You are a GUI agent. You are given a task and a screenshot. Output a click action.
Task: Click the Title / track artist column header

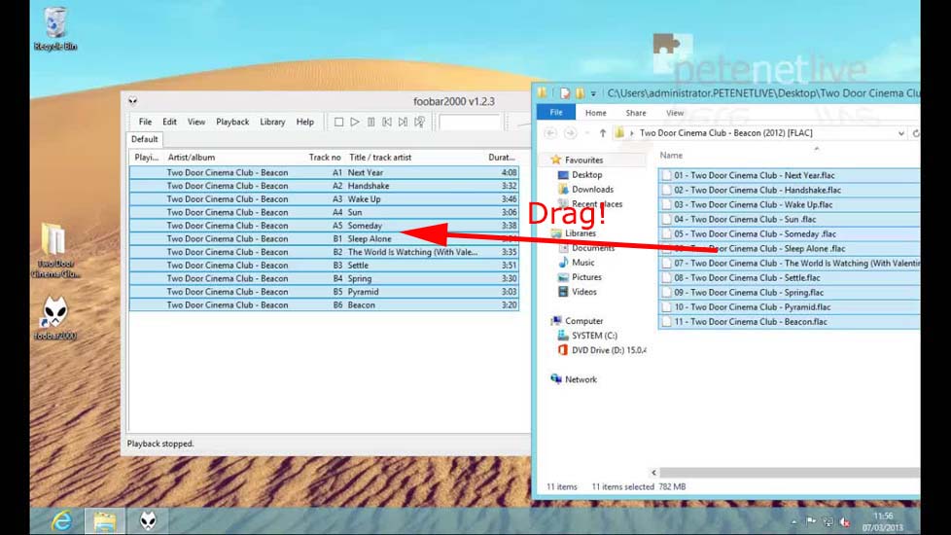(379, 158)
